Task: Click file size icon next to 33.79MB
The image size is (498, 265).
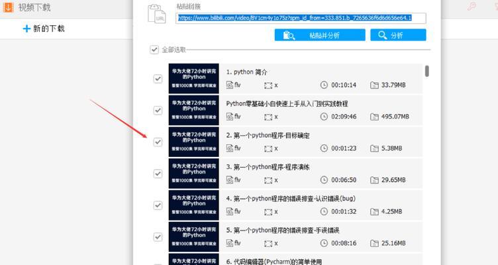Action: click(x=374, y=85)
